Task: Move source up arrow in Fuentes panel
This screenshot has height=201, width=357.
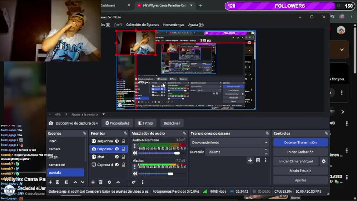Action: pyautogui.click(x=118, y=182)
